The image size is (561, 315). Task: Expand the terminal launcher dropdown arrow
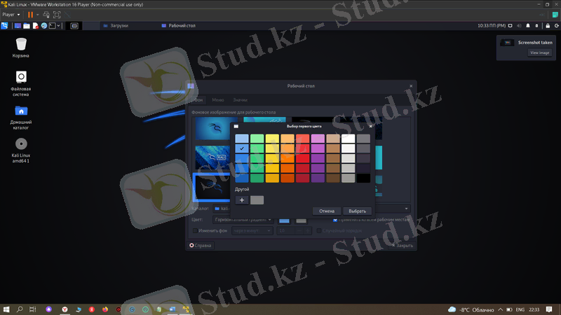click(x=58, y=26)
